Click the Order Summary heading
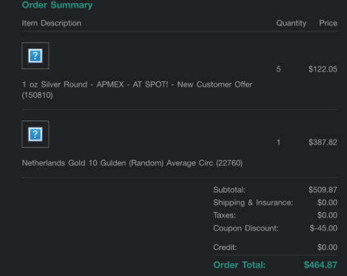 pyautogui.click(x=57, y=5)
